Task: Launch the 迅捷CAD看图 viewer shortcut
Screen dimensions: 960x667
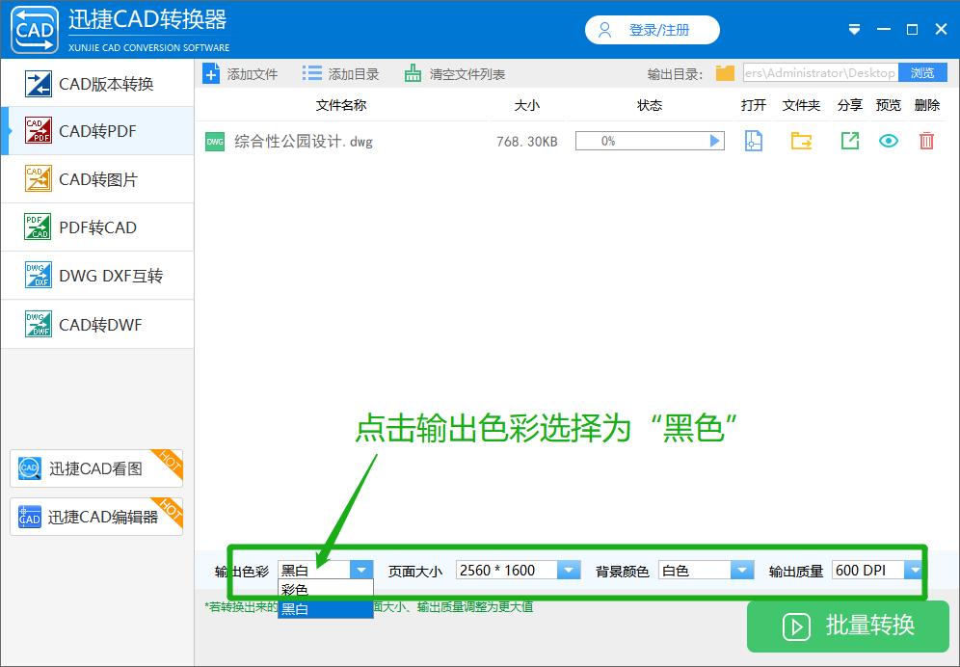Action: tap(96, 468)
